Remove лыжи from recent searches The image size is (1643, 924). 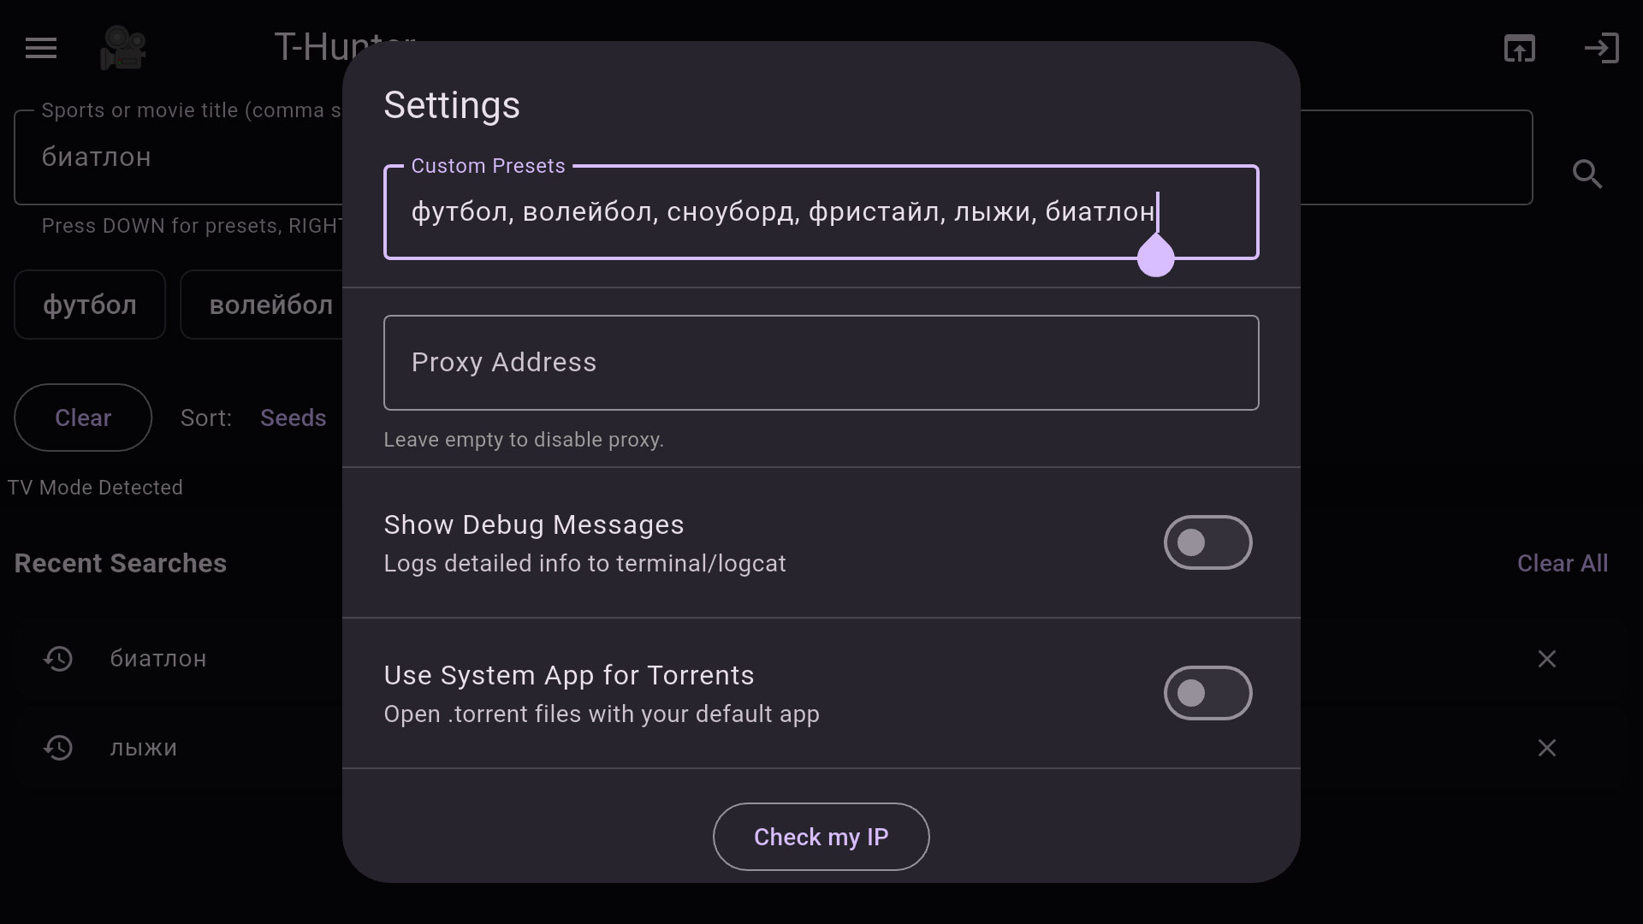[1546, 748]
